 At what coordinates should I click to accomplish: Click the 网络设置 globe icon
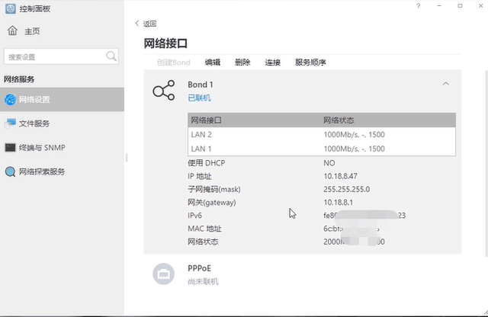(10, 99)
